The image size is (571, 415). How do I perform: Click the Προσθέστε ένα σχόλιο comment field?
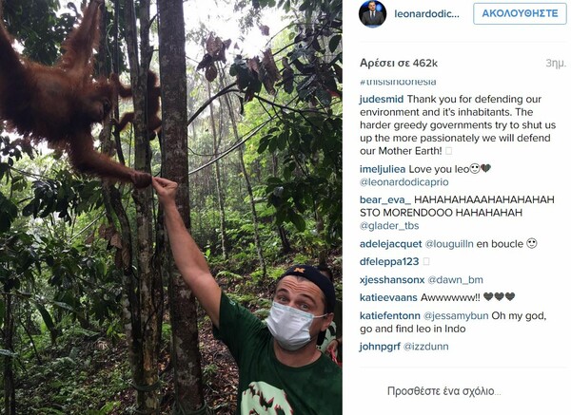[443, 391]
